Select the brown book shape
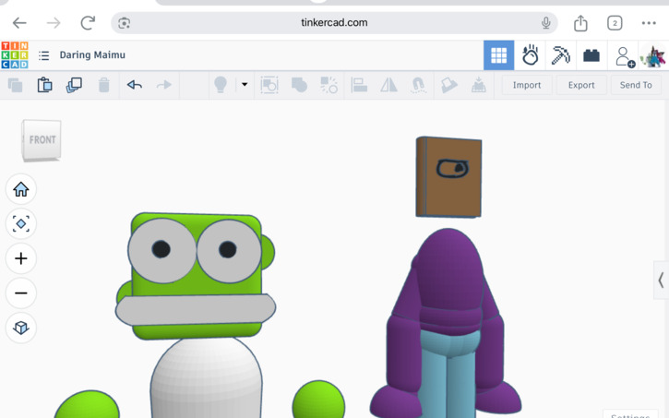Viewport: 669px width, 418px height. coord(448,177)
